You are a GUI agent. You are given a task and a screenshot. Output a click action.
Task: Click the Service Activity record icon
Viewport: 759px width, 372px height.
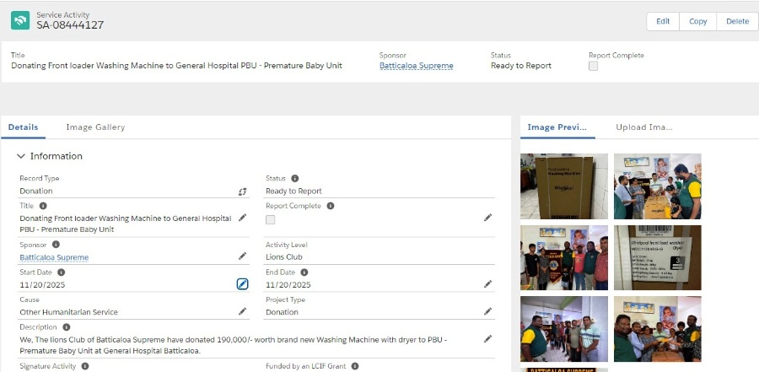19,19
